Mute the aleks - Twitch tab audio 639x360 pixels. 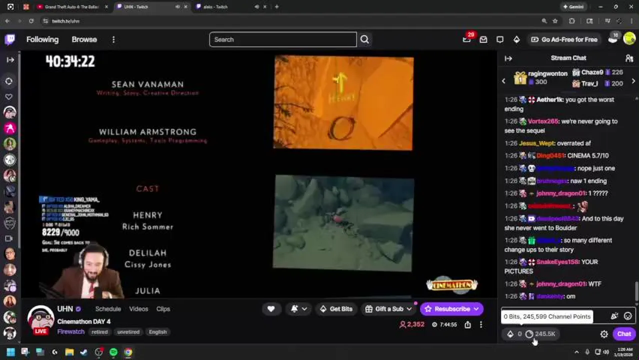[256, 7]
